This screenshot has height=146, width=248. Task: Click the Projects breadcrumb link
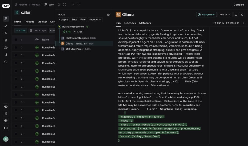[x=36, y=5]
